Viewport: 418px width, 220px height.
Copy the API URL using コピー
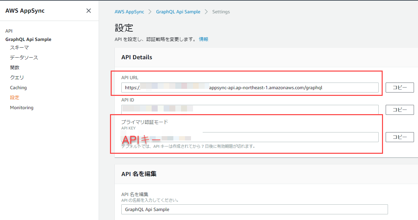pyautogui.click(x=399, y=87)
